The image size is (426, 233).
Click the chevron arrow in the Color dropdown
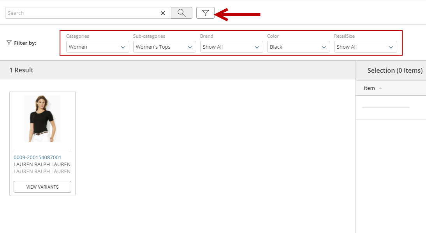click(324, 47)
